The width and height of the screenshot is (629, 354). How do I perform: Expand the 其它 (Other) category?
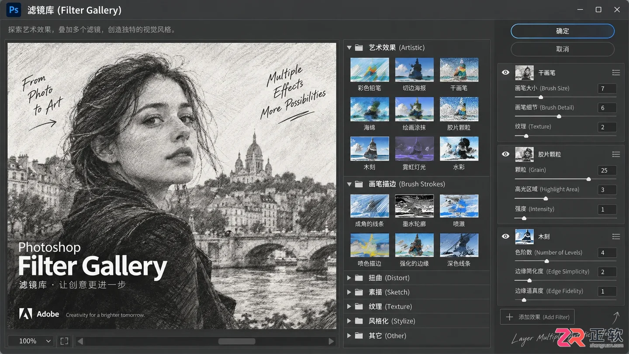(349, 336)
